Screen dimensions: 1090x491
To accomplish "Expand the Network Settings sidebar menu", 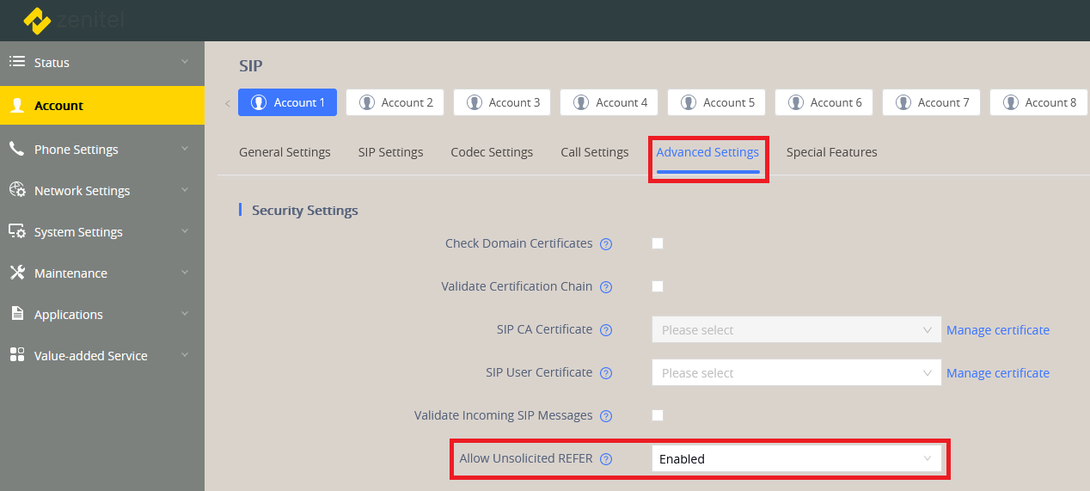I will [83, 191].
